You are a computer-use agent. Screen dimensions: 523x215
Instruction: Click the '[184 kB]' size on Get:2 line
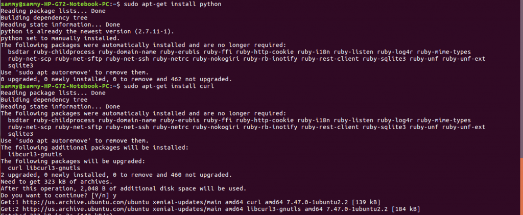point(406,209)
